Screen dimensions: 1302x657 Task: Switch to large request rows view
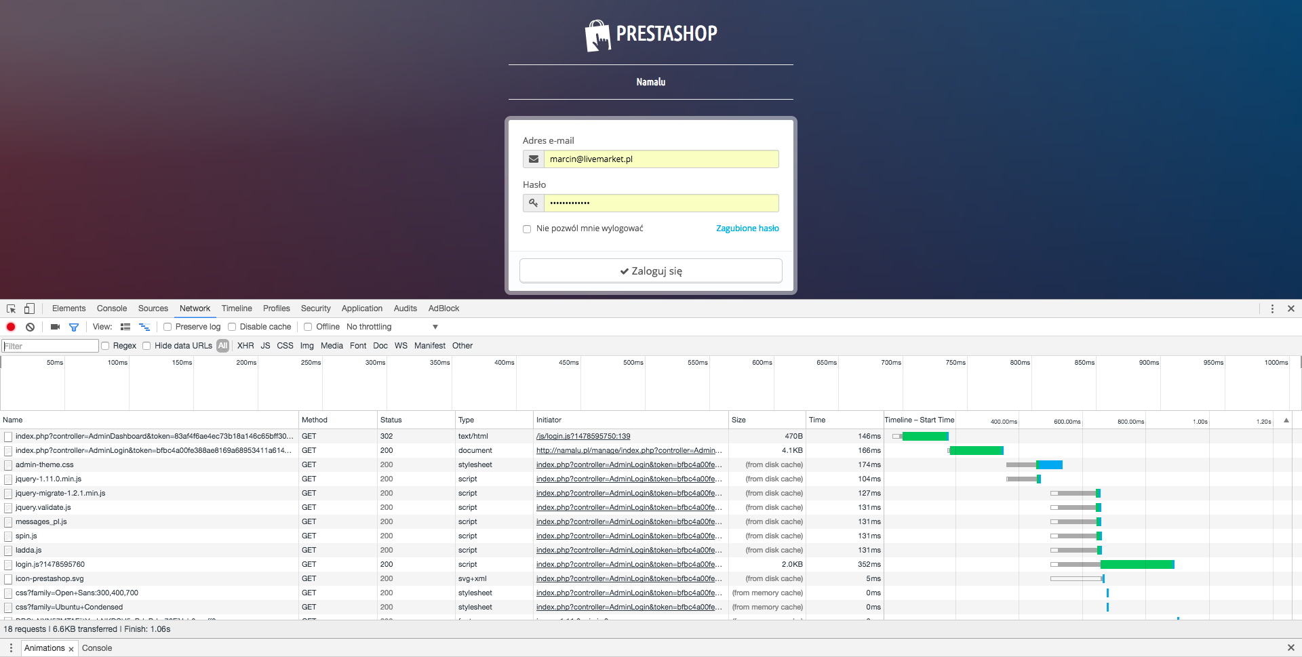(125, 327)
